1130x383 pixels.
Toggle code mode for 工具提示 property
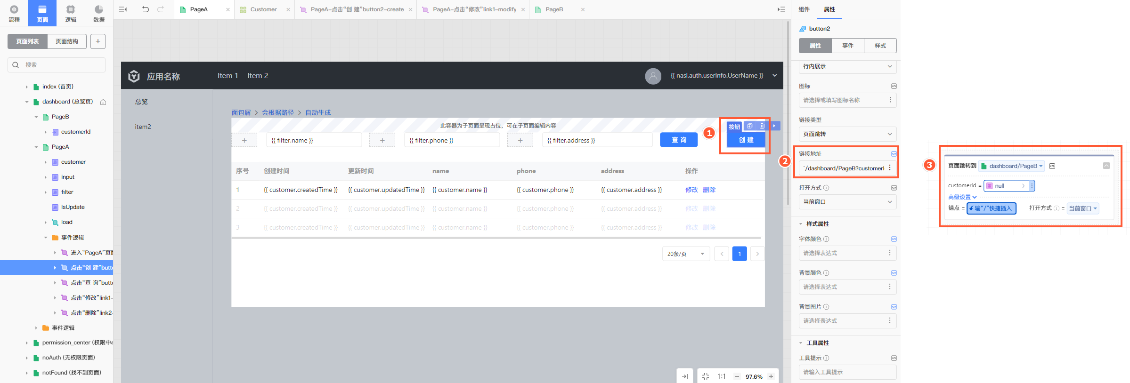click(894, 358)
